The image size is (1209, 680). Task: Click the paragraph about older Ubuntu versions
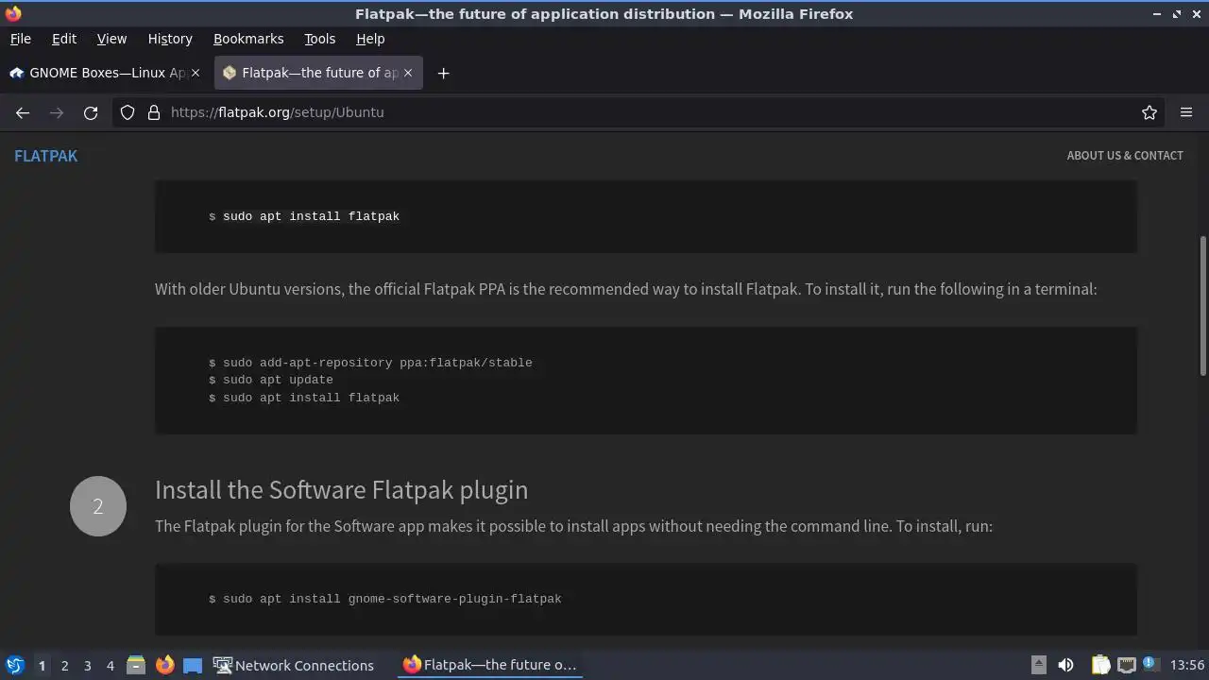[625, 289]
